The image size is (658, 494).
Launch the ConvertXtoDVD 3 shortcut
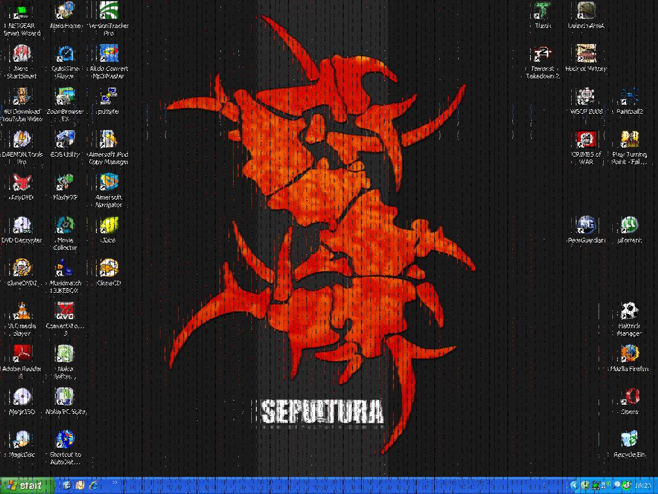[65, 319]
